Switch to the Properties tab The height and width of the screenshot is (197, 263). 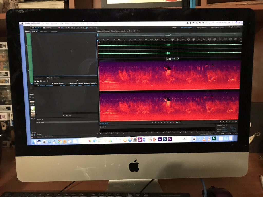coord(54,31)
